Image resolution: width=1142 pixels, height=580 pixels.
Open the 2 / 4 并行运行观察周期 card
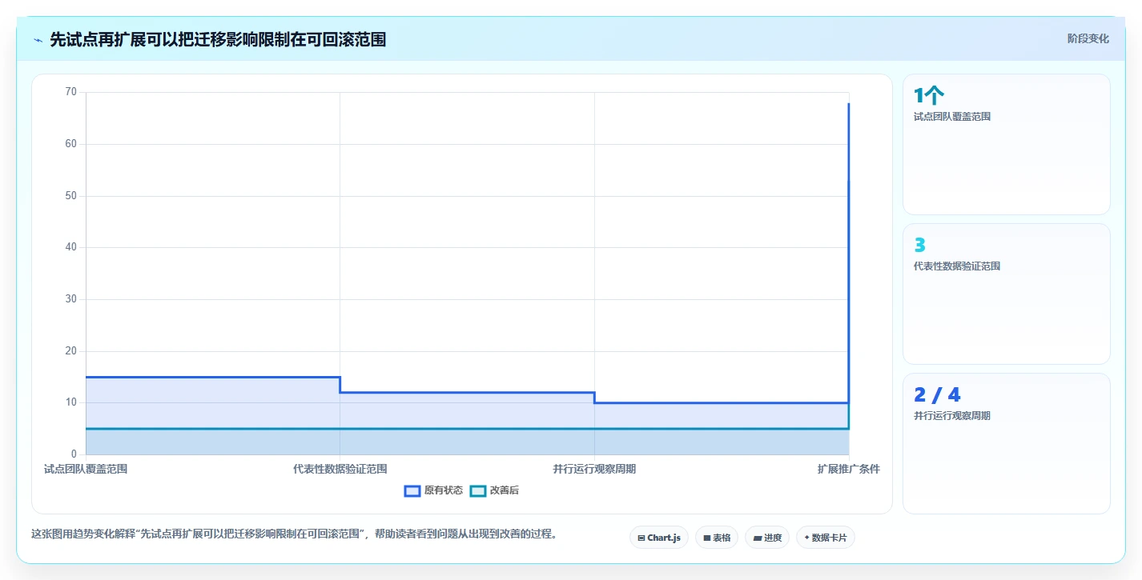[1007, 443]
